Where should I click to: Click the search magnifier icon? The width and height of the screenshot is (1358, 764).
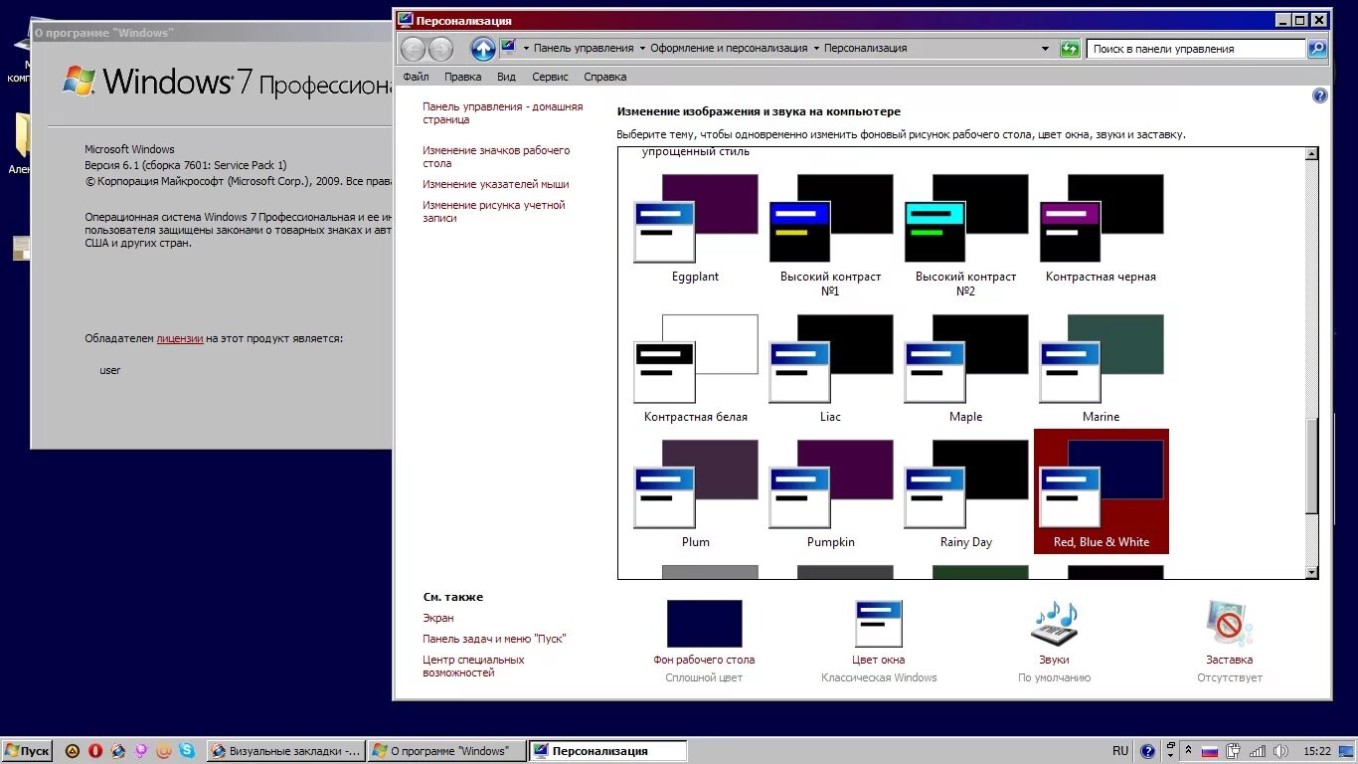[x=1316, y=48]
